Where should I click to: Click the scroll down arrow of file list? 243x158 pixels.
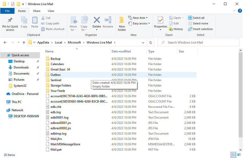pyautogui.click(x=240, y=150)
